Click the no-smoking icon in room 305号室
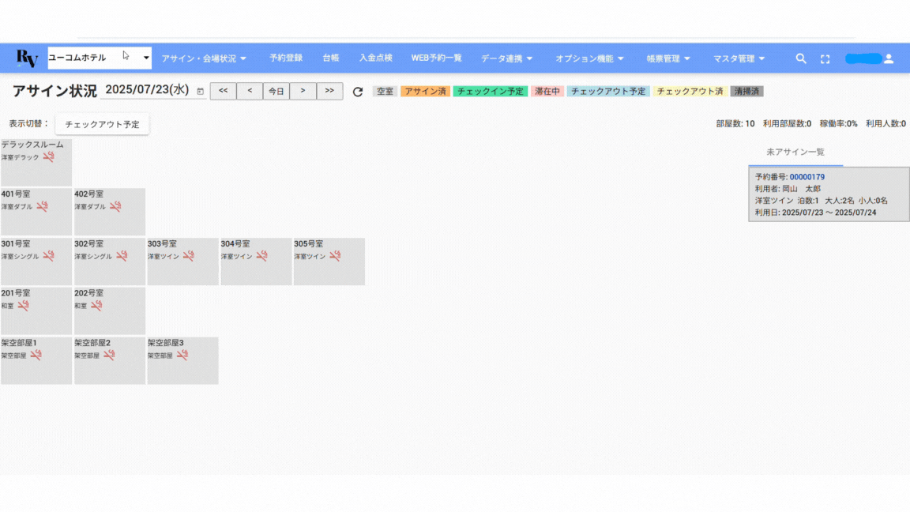910x512 pixels. coord(335,256)
